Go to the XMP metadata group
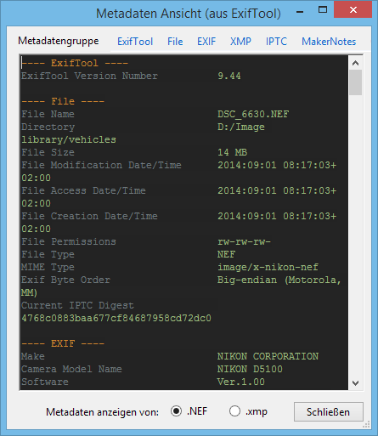Screen dimensions: 378x436 click(x=240, y=42)
